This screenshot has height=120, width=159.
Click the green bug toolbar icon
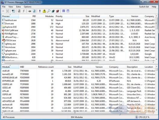point(53,11)
